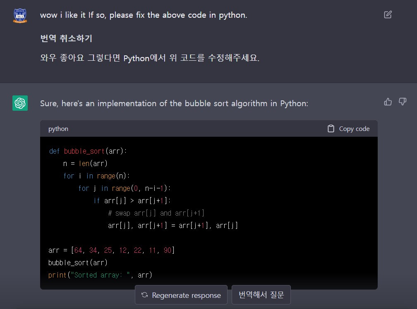
Task: Click the refresh icon inside Regenerate response
Action: tap(144, 295)
